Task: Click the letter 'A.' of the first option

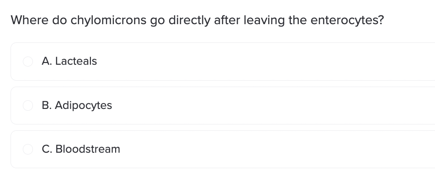Action: [47, 61]
